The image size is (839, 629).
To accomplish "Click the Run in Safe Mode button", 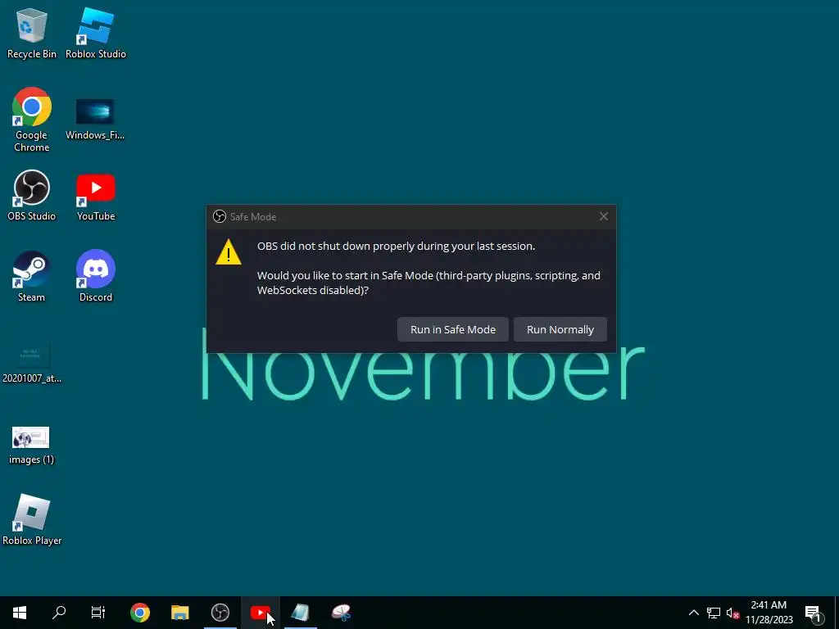I will tap(452, 329).
